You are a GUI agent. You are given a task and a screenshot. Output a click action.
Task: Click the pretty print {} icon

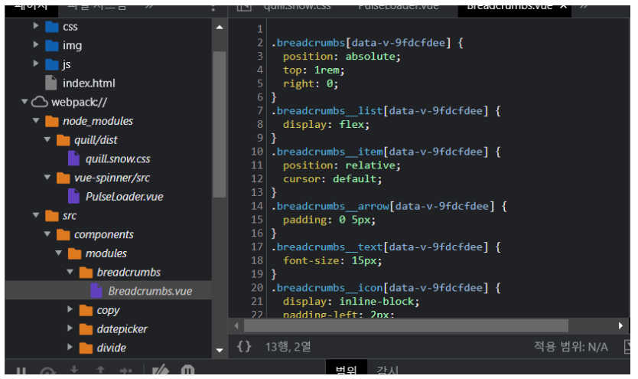[x=244, y=346]
